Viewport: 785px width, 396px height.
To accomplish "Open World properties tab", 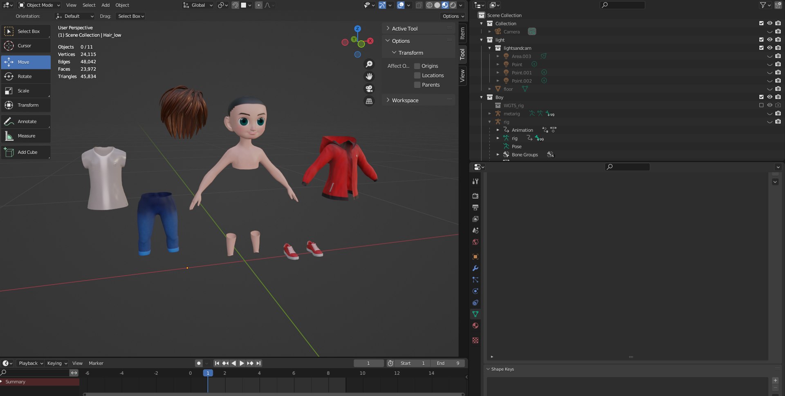I will click(475, 242).
